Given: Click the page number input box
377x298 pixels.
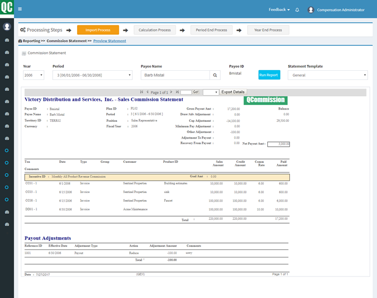Looking at the screenshot, I should click(186, 92).
